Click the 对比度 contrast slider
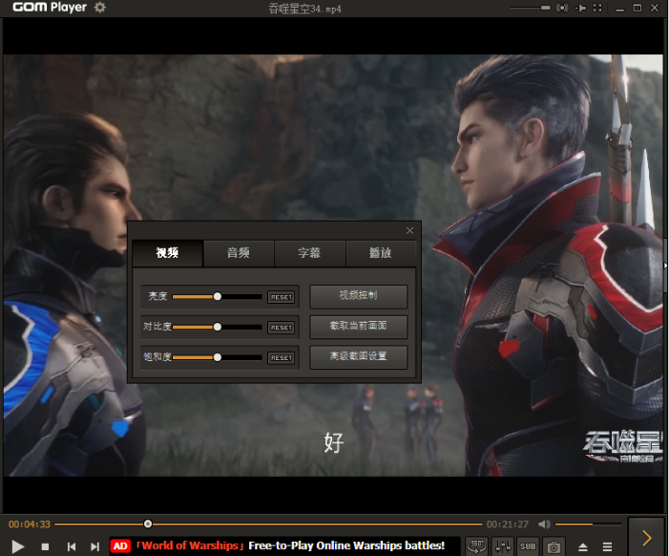669x556 pixels. pos(218,327)
